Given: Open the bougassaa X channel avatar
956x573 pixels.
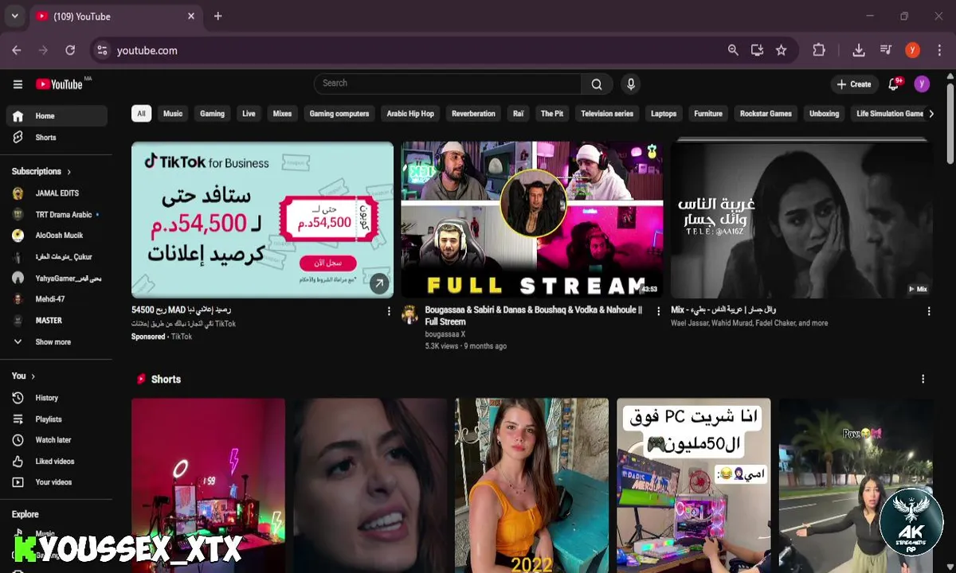Looking at the screenshot, I should click(409, 314).
